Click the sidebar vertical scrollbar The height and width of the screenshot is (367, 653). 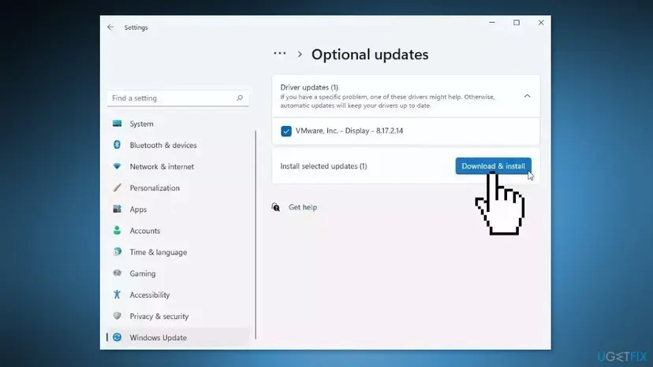coord(256,235)
